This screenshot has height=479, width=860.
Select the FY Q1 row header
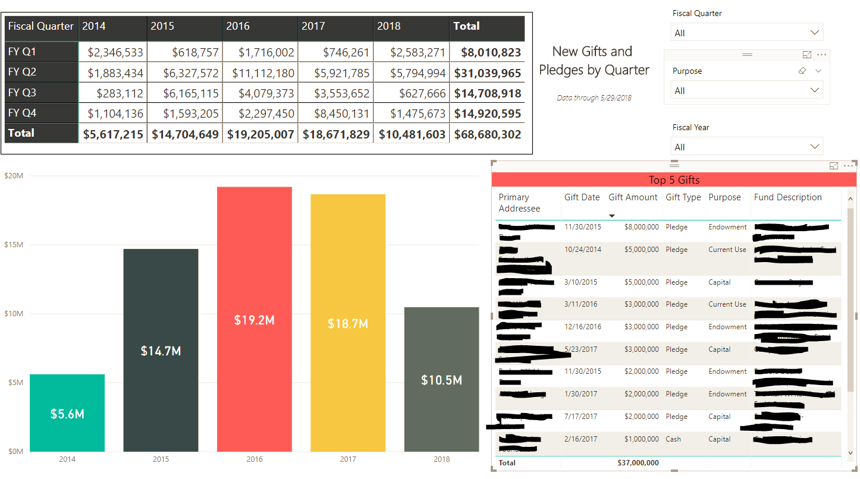tap(42, 52)
